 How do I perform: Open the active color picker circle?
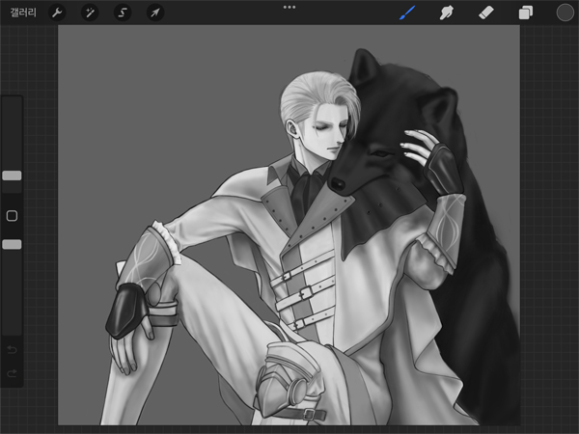[565, 13]
